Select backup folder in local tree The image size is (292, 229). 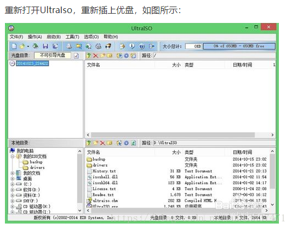click(x=36, y=162)
